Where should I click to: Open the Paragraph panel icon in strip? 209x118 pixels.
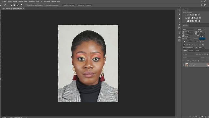tap(179, 19)
